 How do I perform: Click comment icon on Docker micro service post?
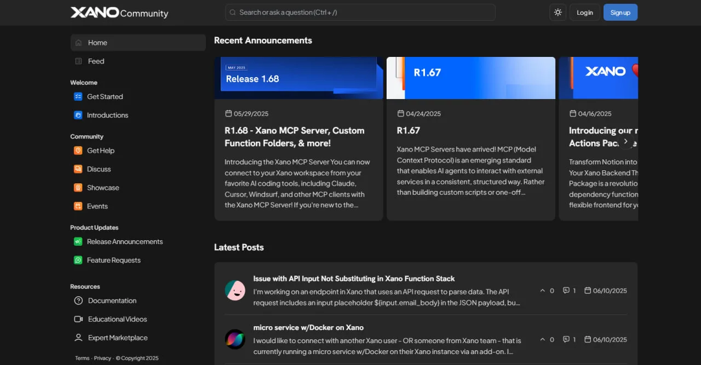click(566, 339)
